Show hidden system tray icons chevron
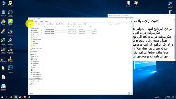The width and height of the screenshot is (176, 99). [x=154, y=97]
